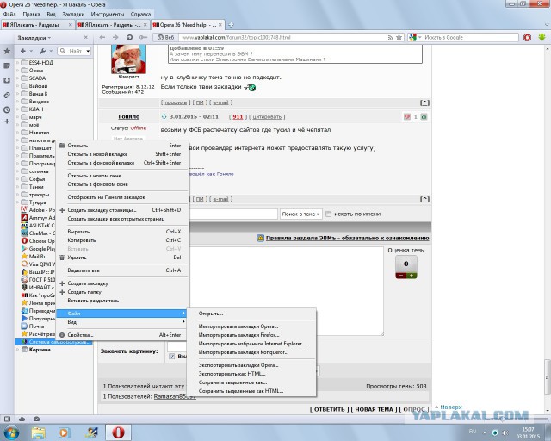Expand the SCADA bookmark folder

[17, 78]
